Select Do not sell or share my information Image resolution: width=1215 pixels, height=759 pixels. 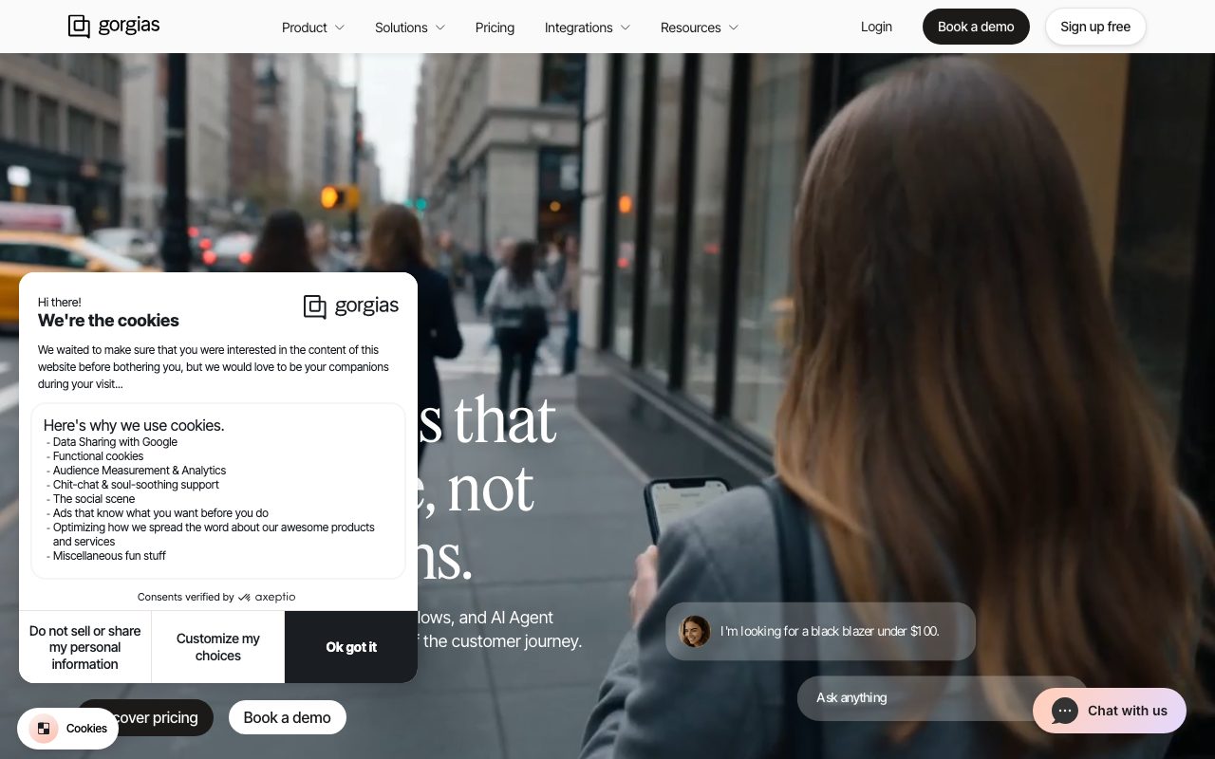(x=85, y=647)
